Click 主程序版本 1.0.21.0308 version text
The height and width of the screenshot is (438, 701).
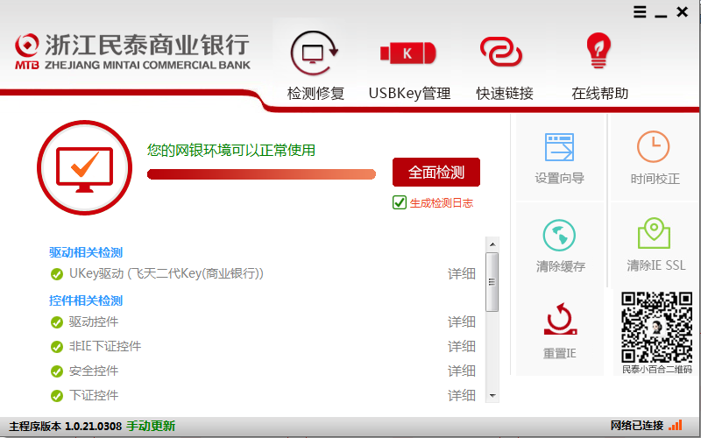65,427
